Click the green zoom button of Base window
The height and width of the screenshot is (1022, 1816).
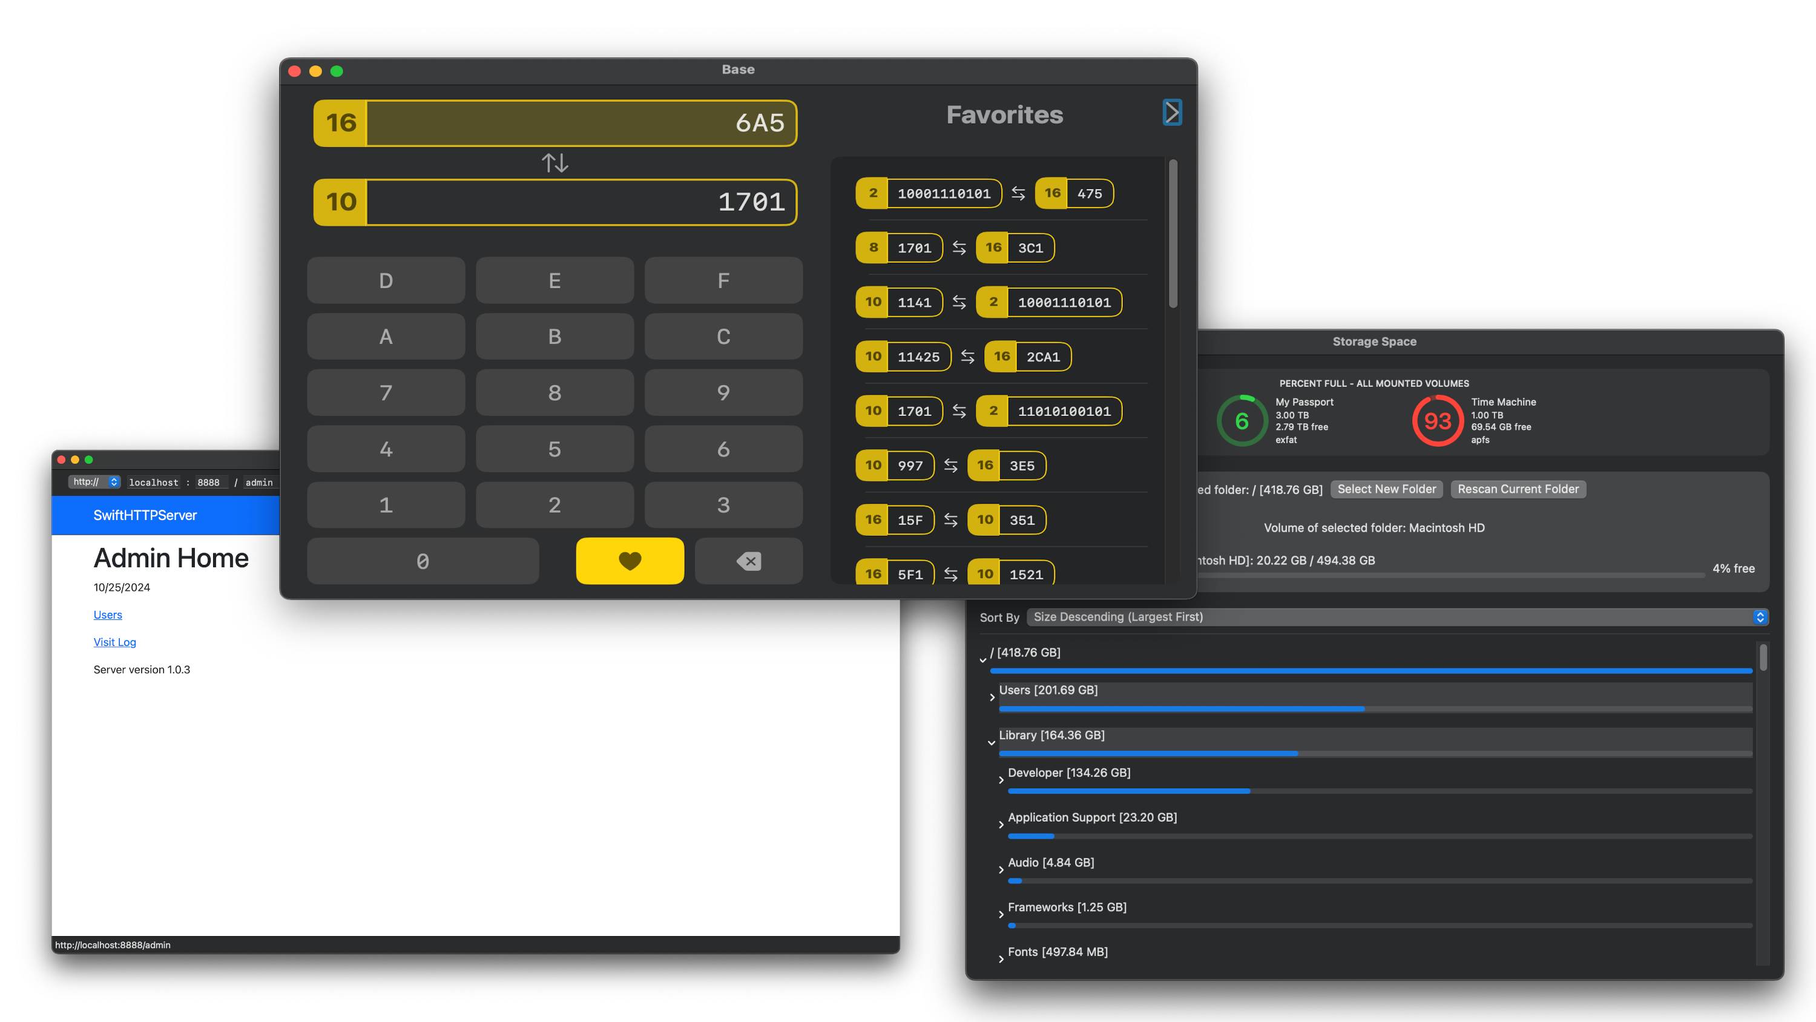[337, 70]
